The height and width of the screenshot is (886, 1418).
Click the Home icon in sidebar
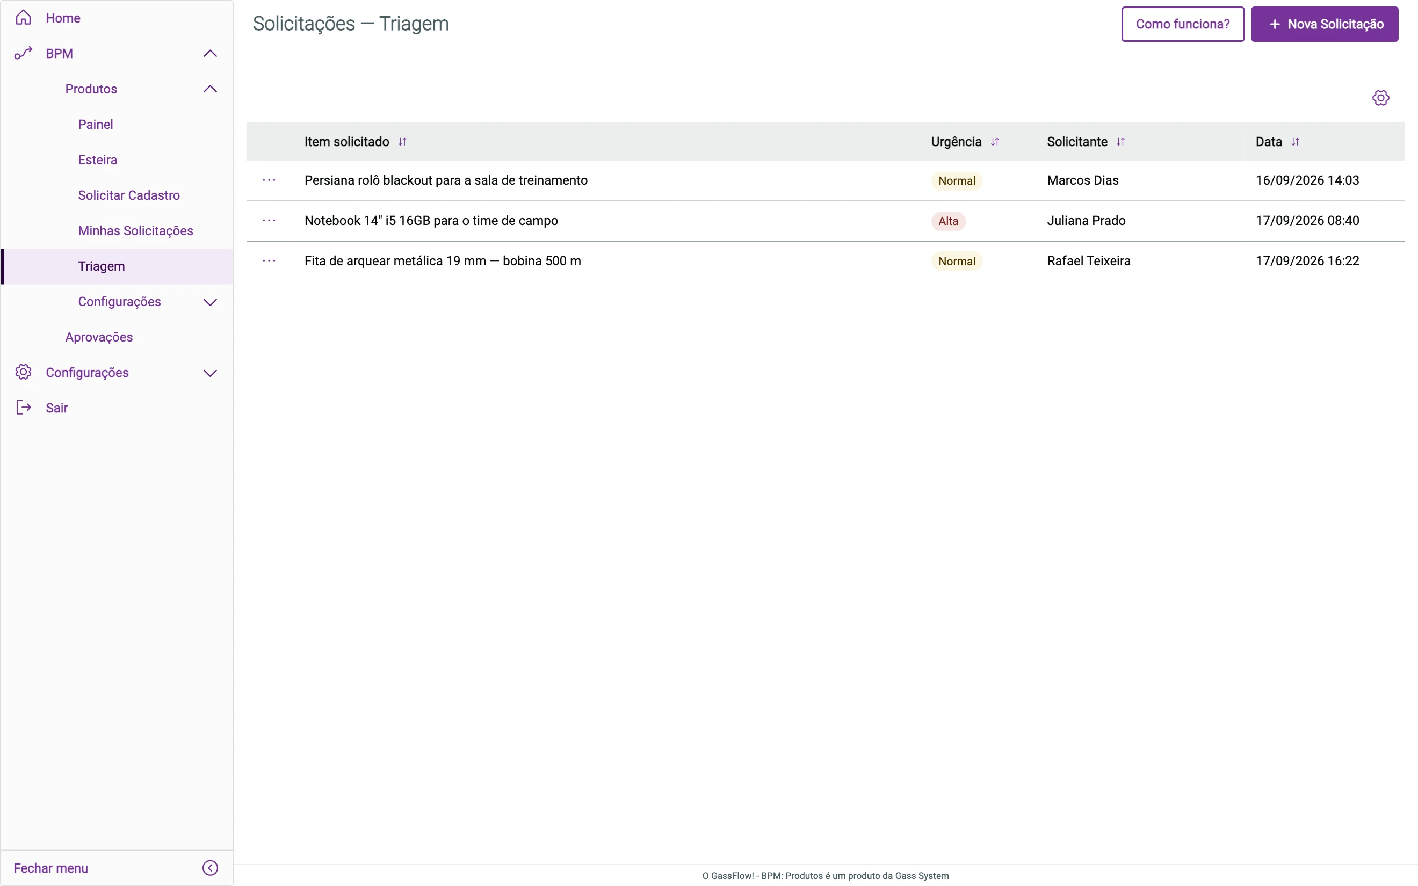pos(24,18)
